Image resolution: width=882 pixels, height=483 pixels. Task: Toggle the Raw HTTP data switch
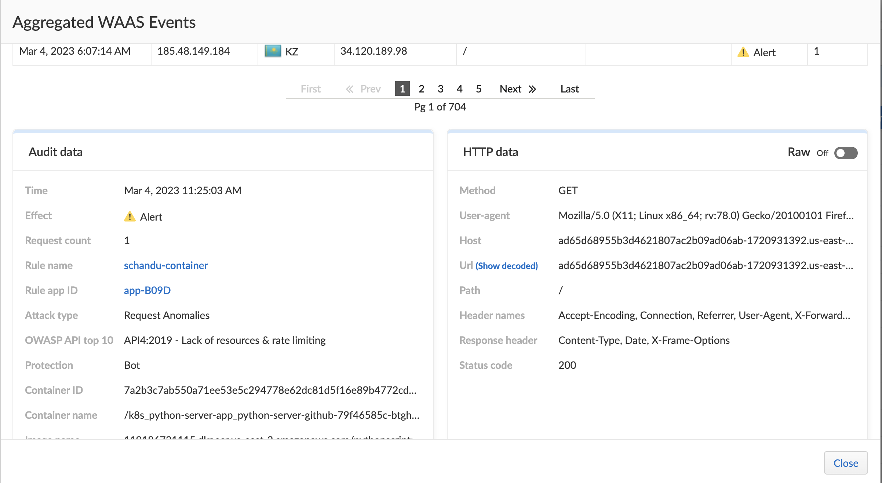(846, 153)
